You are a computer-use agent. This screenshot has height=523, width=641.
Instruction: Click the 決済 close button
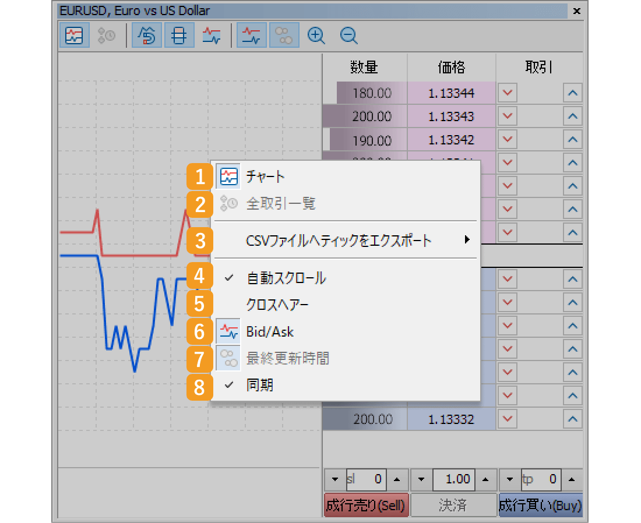(x=453, y=506)
